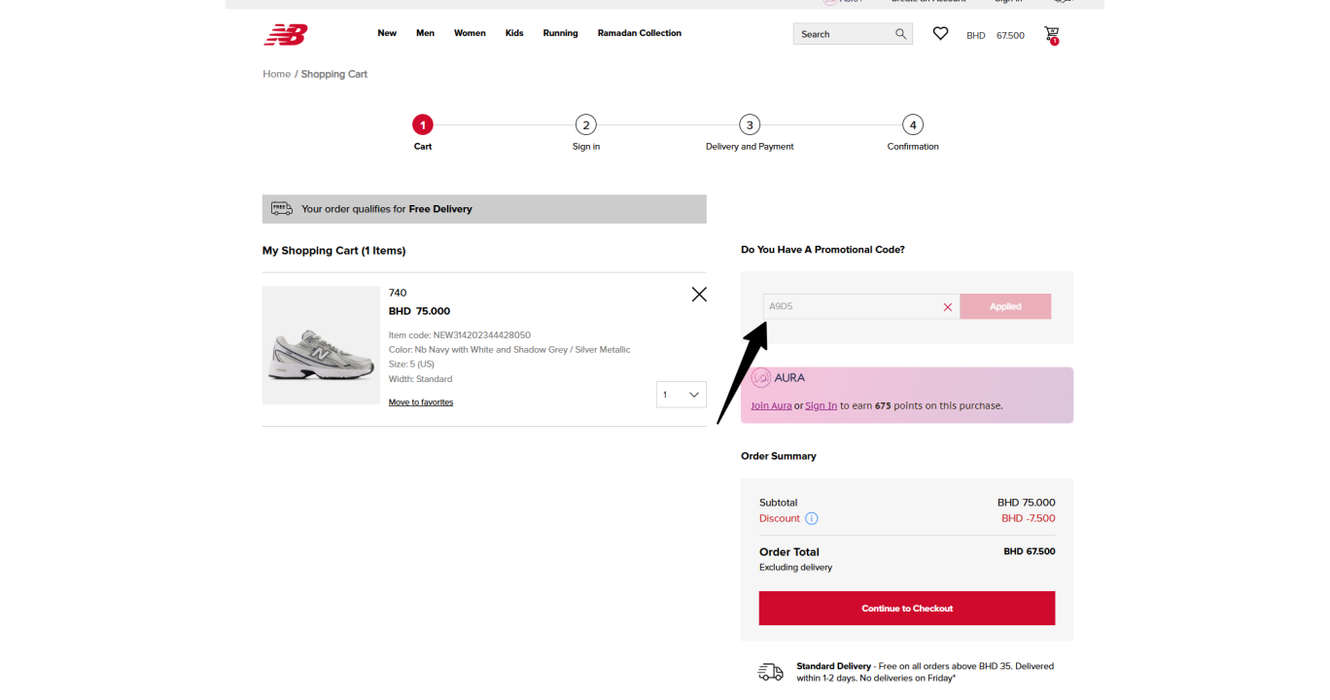Open the Women menu
The height and width of the screenshot is (700, 1330).
470,33
